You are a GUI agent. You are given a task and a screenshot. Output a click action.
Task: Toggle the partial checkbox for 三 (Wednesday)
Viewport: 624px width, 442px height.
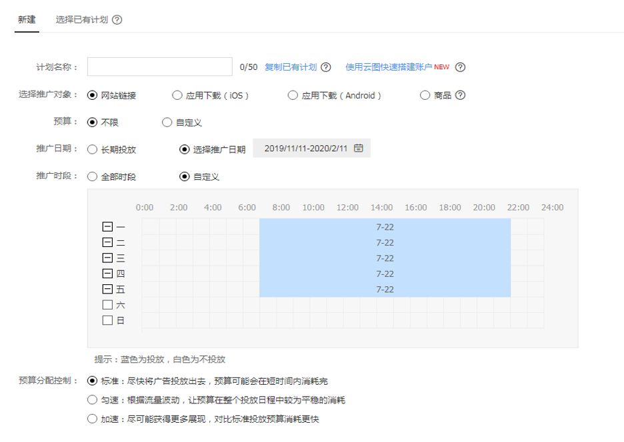click(107, 258)
